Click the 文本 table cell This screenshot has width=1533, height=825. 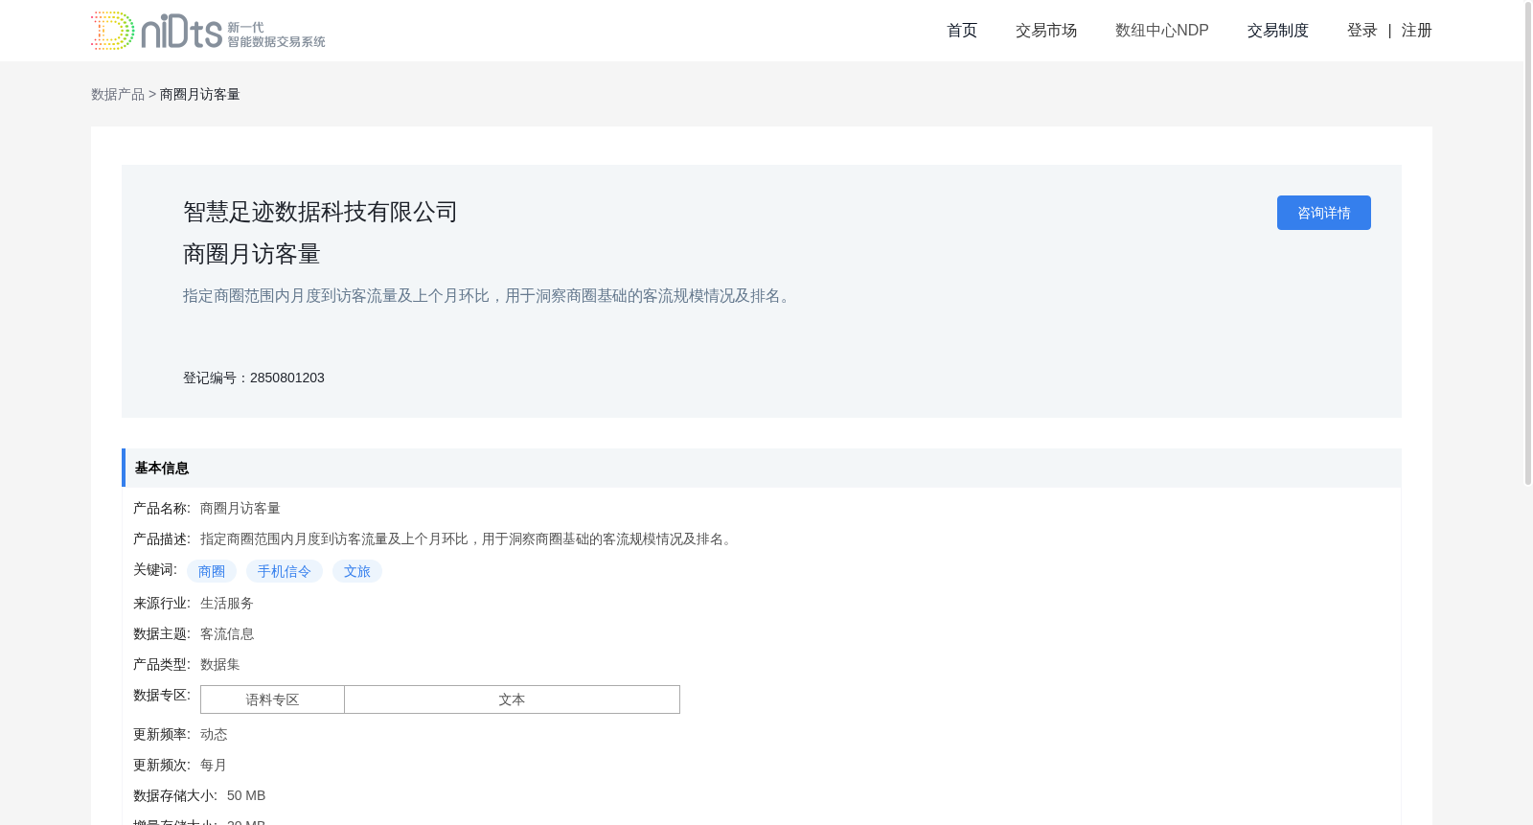click(x=512, y=699)
